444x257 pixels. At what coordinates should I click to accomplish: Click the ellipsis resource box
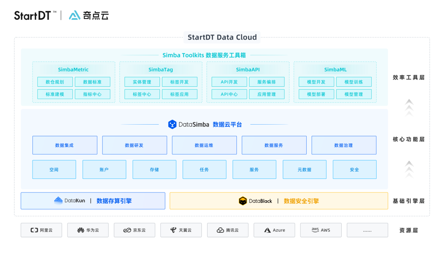tap(367, 230)
